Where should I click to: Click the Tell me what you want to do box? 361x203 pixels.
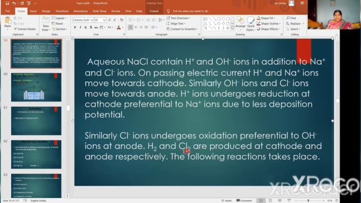(x=188, y=11)
